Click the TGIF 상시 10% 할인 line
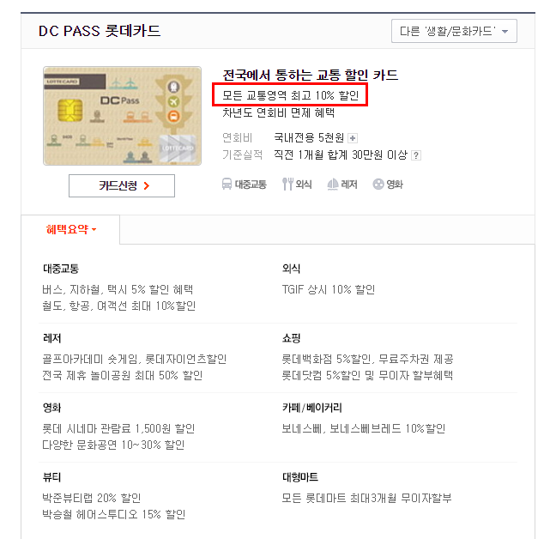The height and width of the screenshot is (539, 556). 329,290
